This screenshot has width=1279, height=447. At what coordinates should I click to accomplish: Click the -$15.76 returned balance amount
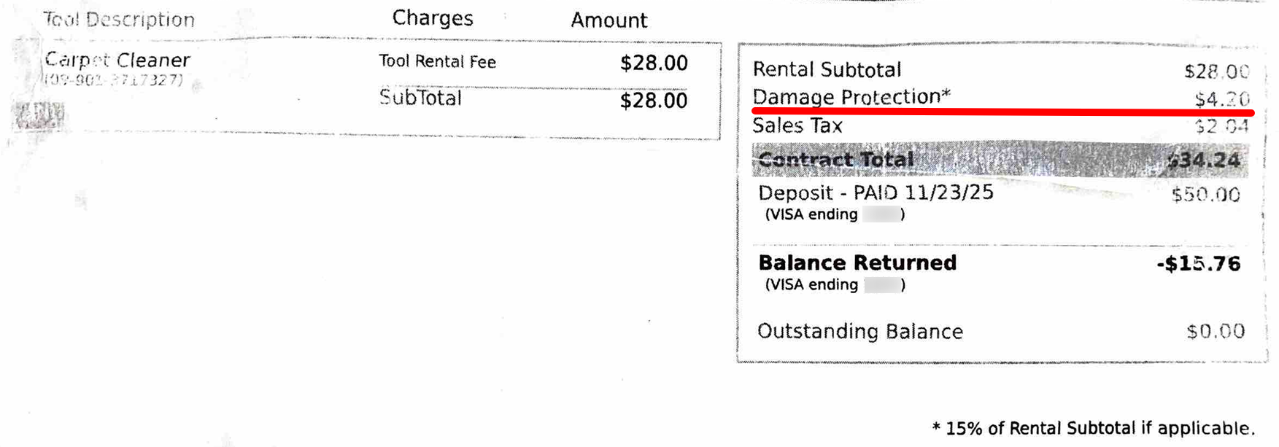point(1199,264)
